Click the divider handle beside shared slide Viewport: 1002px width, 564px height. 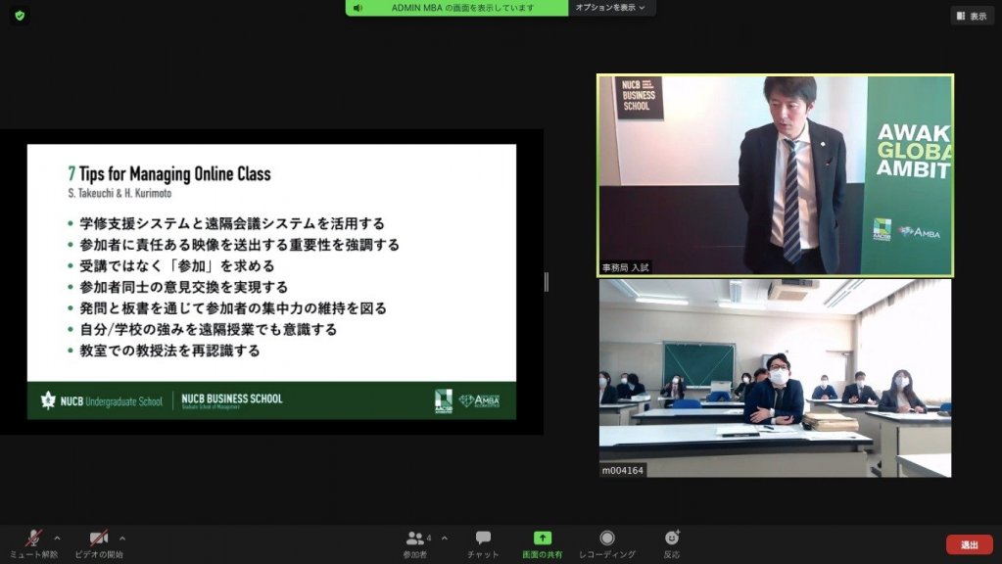[x=547, y=282]
